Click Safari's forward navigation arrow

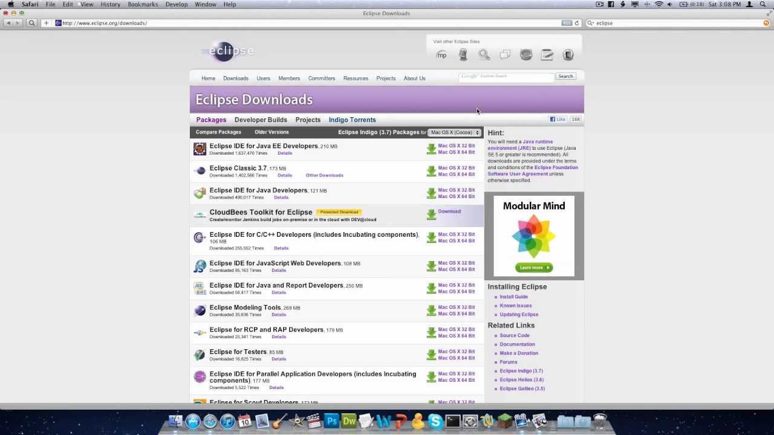pyautogui.click(x=18, y=23)
